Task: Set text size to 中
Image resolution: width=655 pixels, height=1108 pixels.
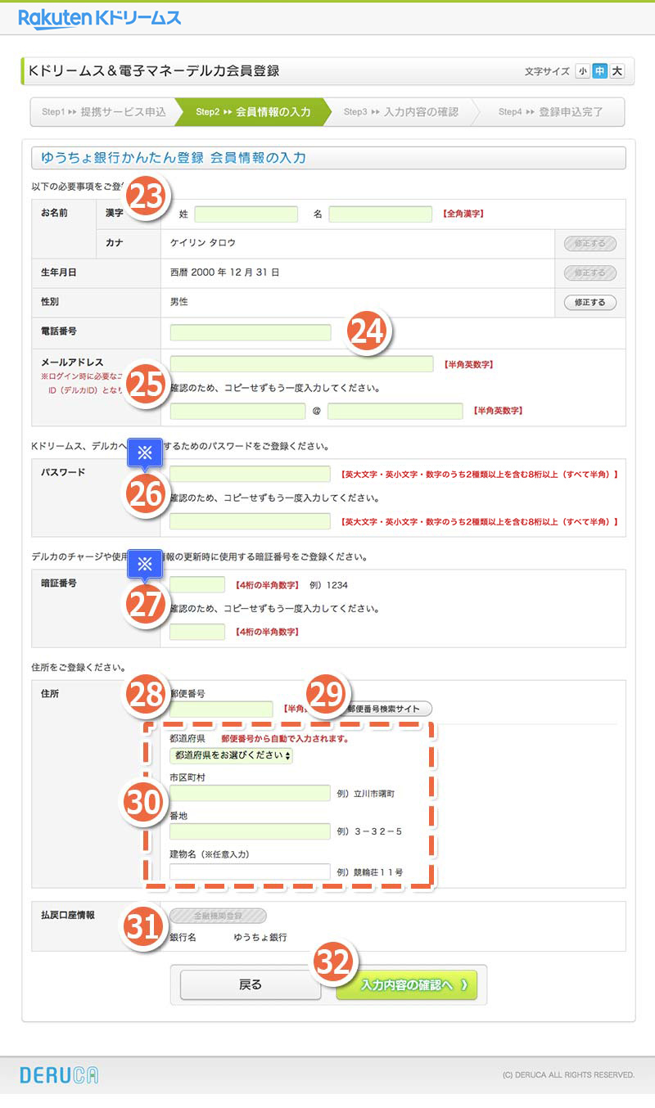Action: 600,71
